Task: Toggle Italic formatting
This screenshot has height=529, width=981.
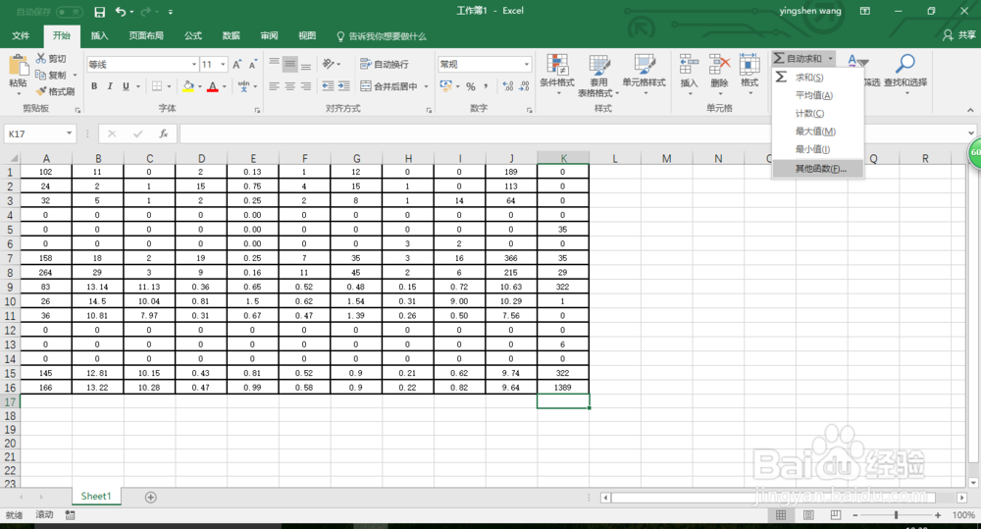Action: (x=110, y=86)
